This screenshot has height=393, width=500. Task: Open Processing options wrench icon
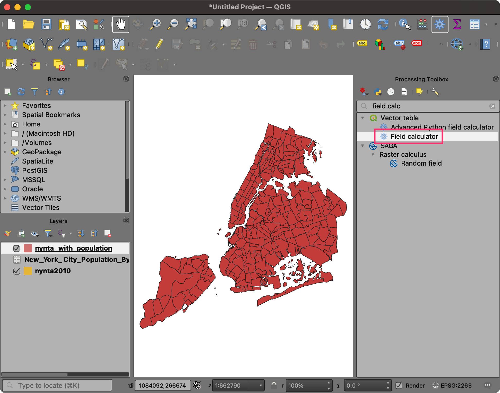(x=435, y=92)
